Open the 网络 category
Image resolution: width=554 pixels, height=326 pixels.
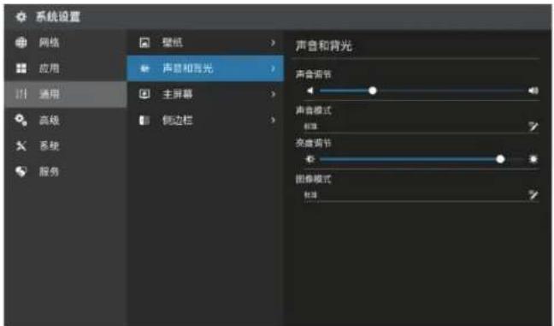[66, 43]
